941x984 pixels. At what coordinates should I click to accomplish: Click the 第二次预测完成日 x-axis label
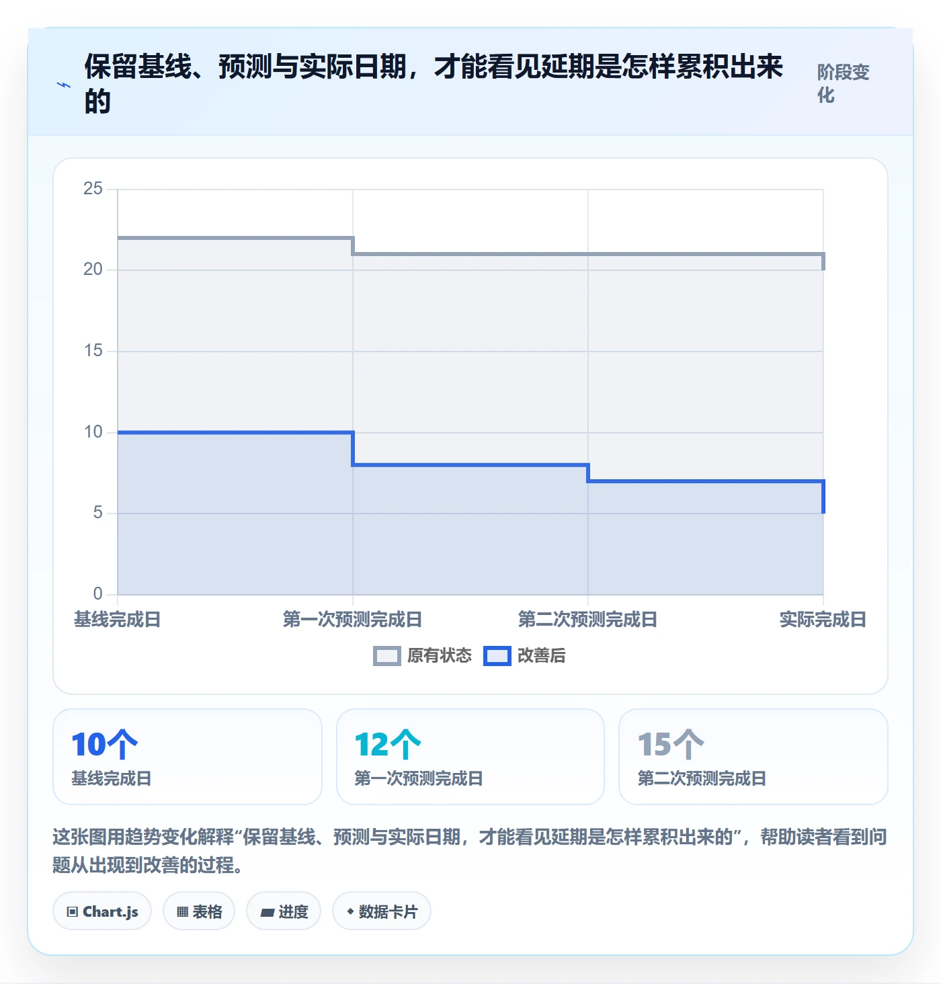[588, 619]
